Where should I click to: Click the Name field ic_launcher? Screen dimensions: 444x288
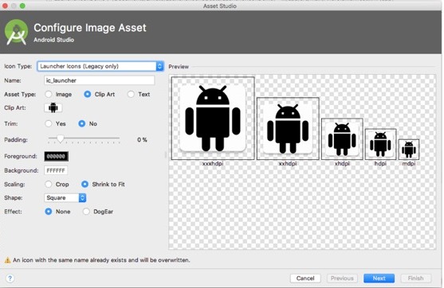coord(100,80)
